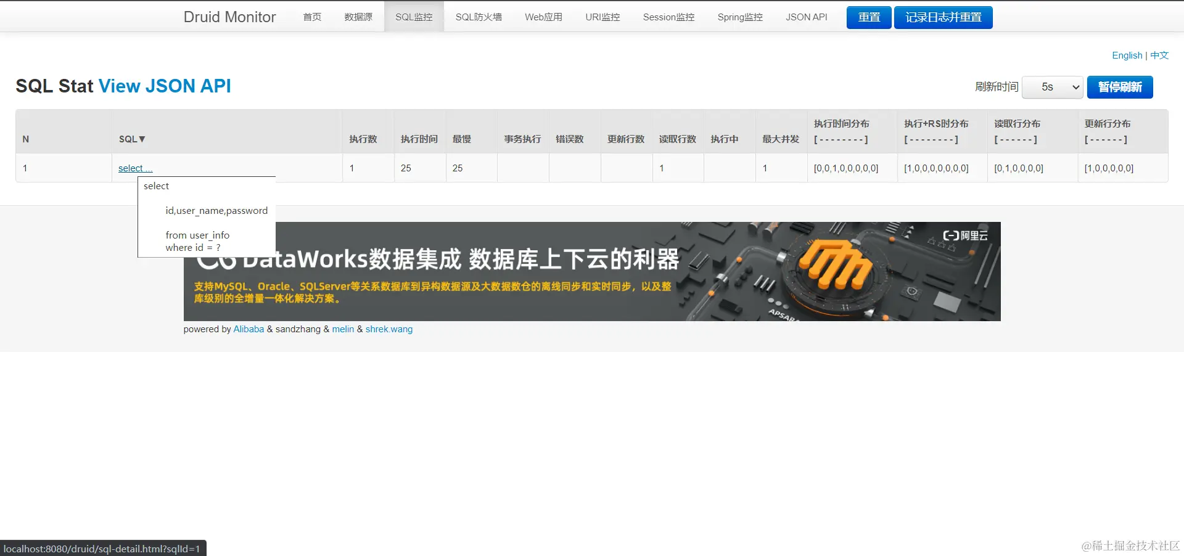Switch language to 中文
The width and height of the screenshot is (1184, 556).
coord(1159,55)
